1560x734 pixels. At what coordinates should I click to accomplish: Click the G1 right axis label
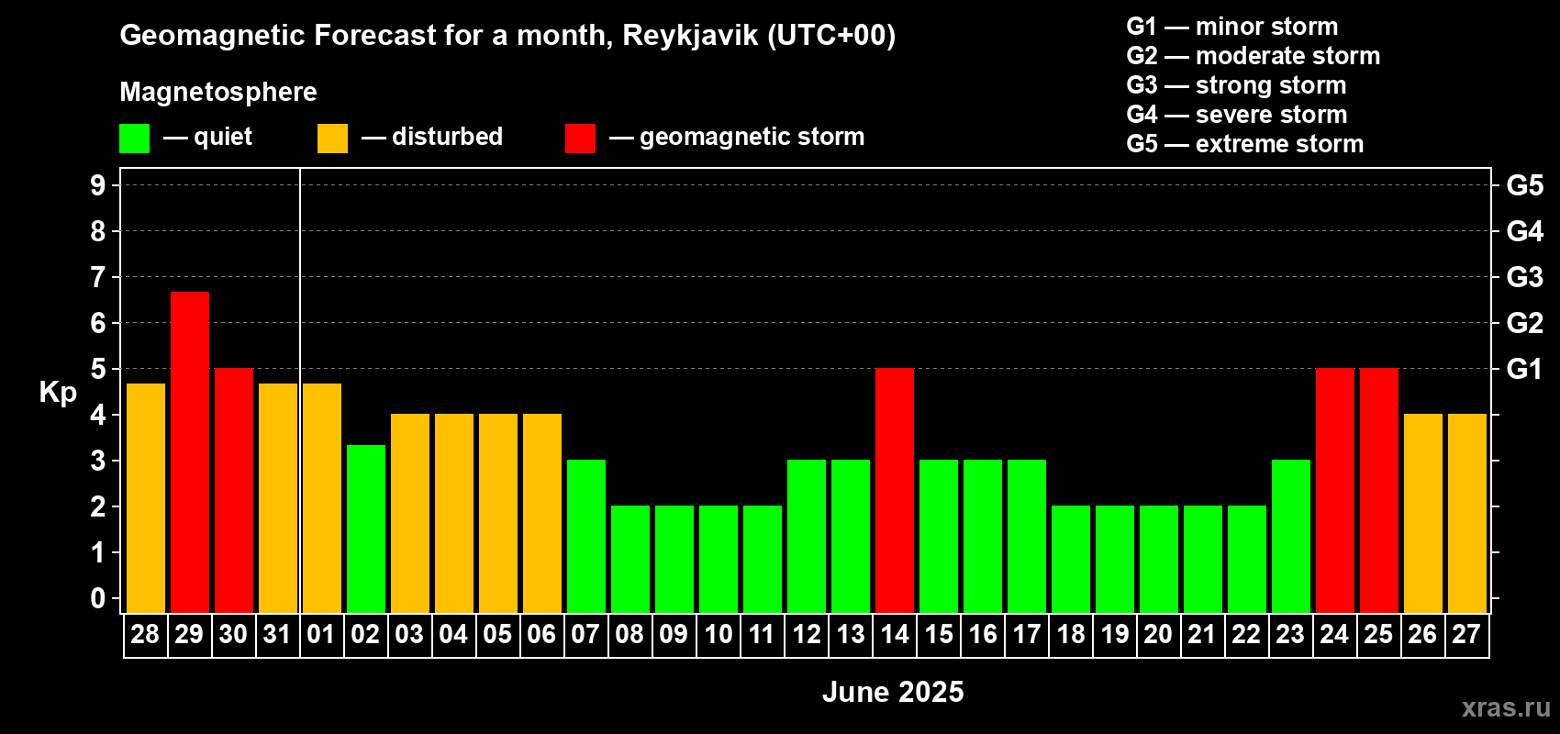pyautogui.click(x=1525, y=369)
